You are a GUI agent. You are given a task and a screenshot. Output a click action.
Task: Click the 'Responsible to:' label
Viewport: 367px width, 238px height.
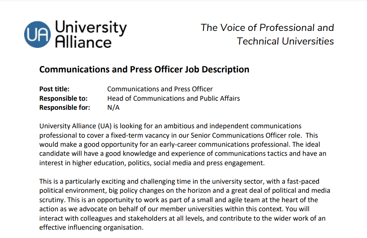(63, 98)
